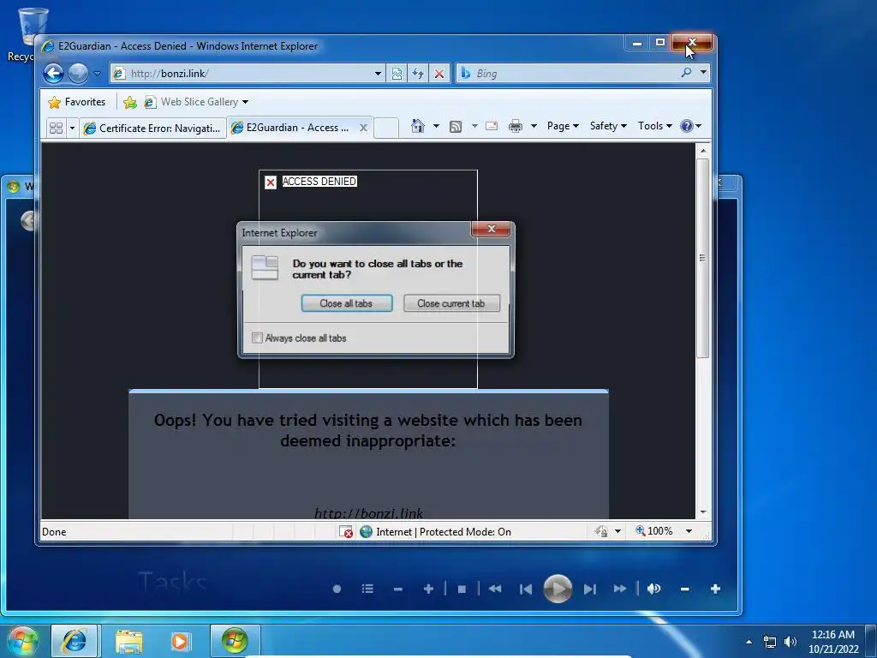The width and height of the screenshot is (877, 658).
Task: Expand the Home button dropdown arrow
Action: [436, 126]
